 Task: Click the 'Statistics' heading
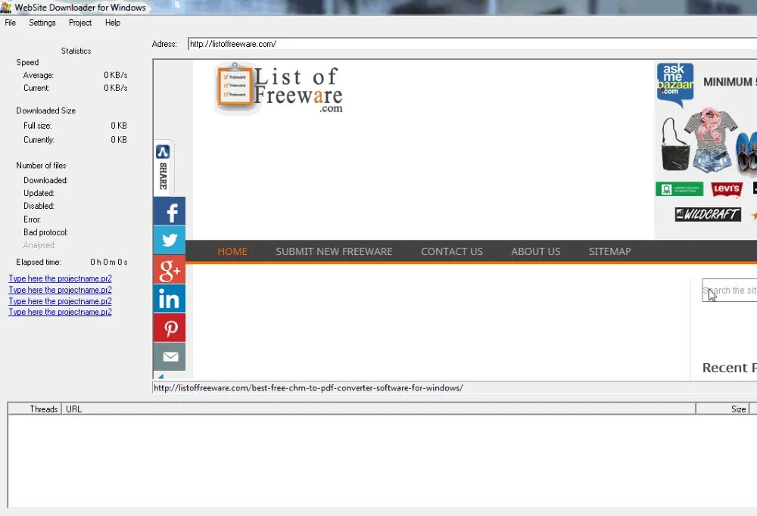pos(76,51)
